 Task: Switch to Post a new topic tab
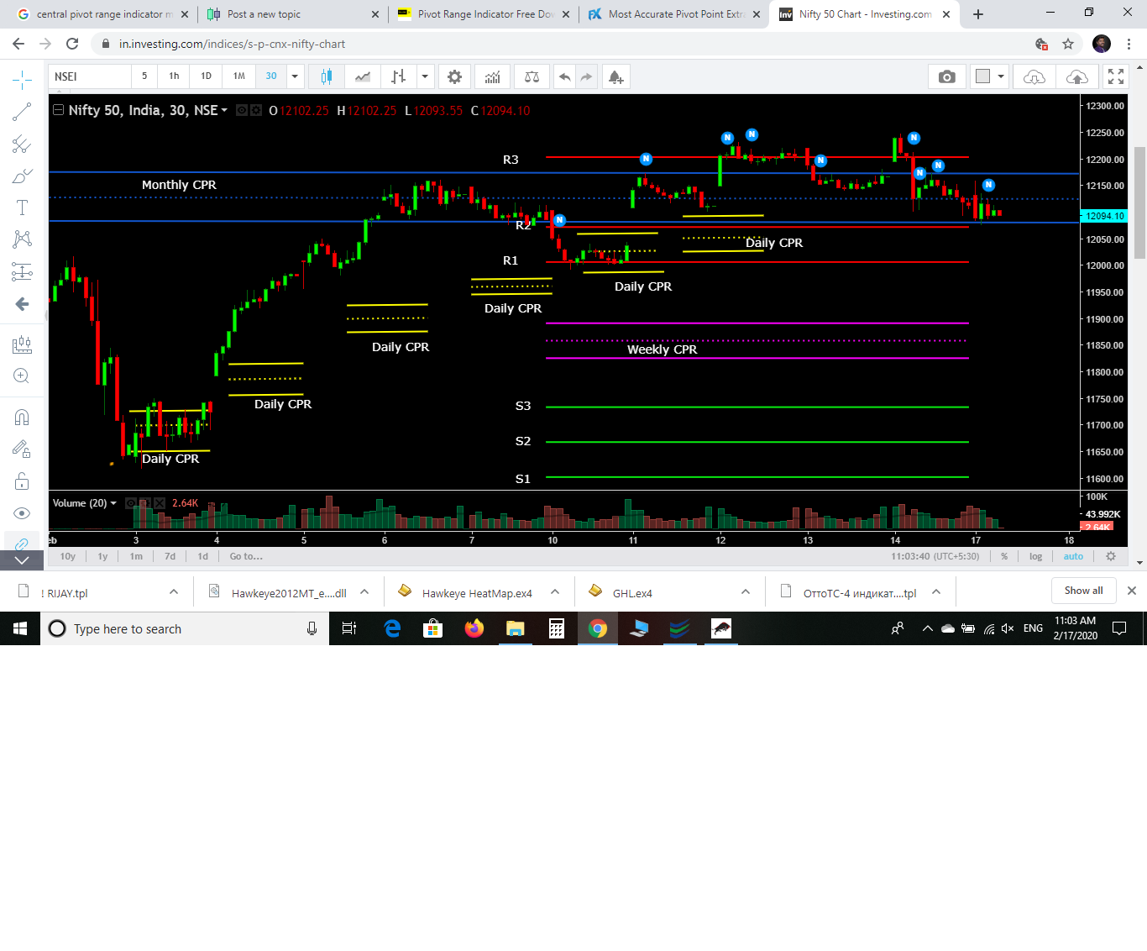point(293,14)
